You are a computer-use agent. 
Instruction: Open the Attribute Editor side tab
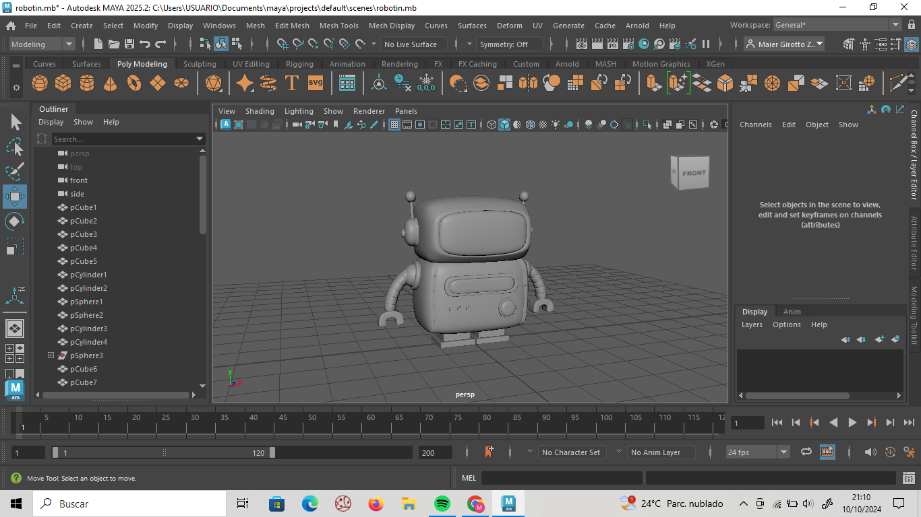click(x=914, y=242)
